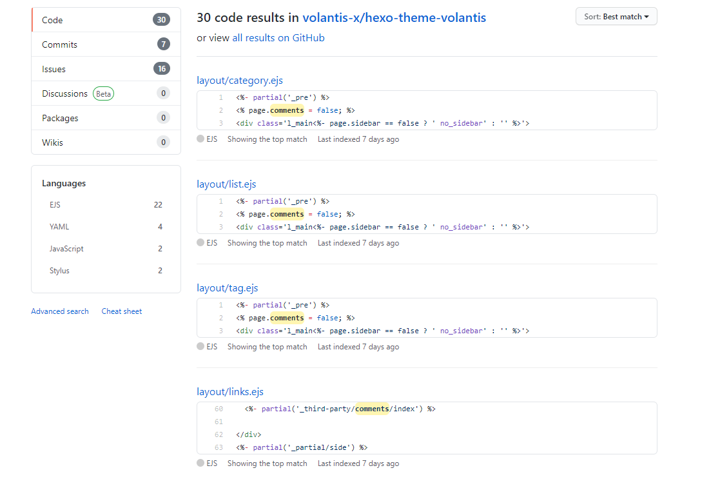720x477 pixels.
Task: Click the Commits count badge showing 7
Action: tap(163, 44)
